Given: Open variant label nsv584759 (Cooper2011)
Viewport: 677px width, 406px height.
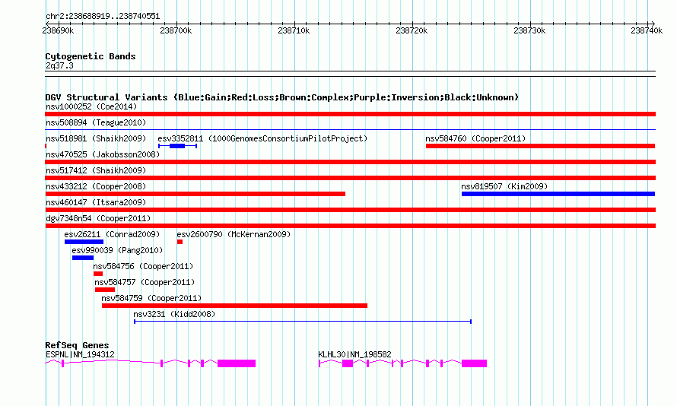Looking at the screenshot, I should 151,298.
